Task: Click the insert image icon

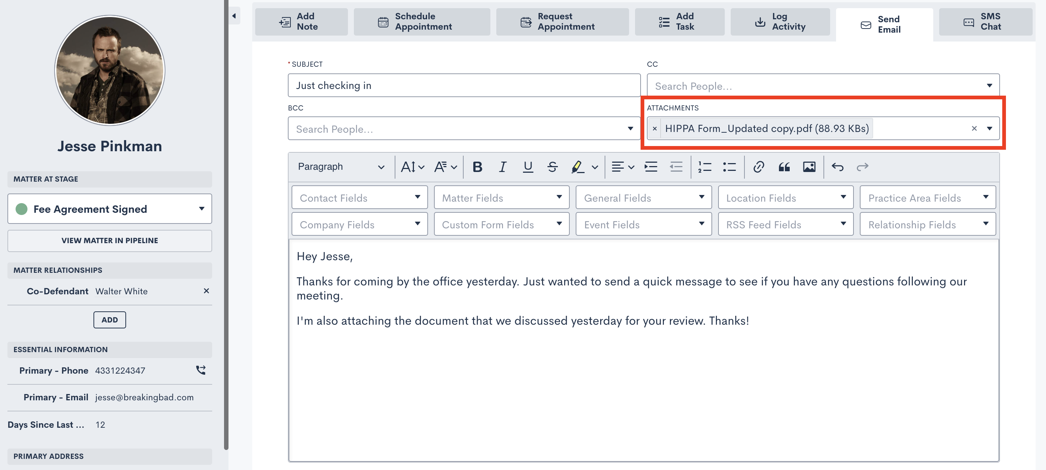Action: coord(809,167)
